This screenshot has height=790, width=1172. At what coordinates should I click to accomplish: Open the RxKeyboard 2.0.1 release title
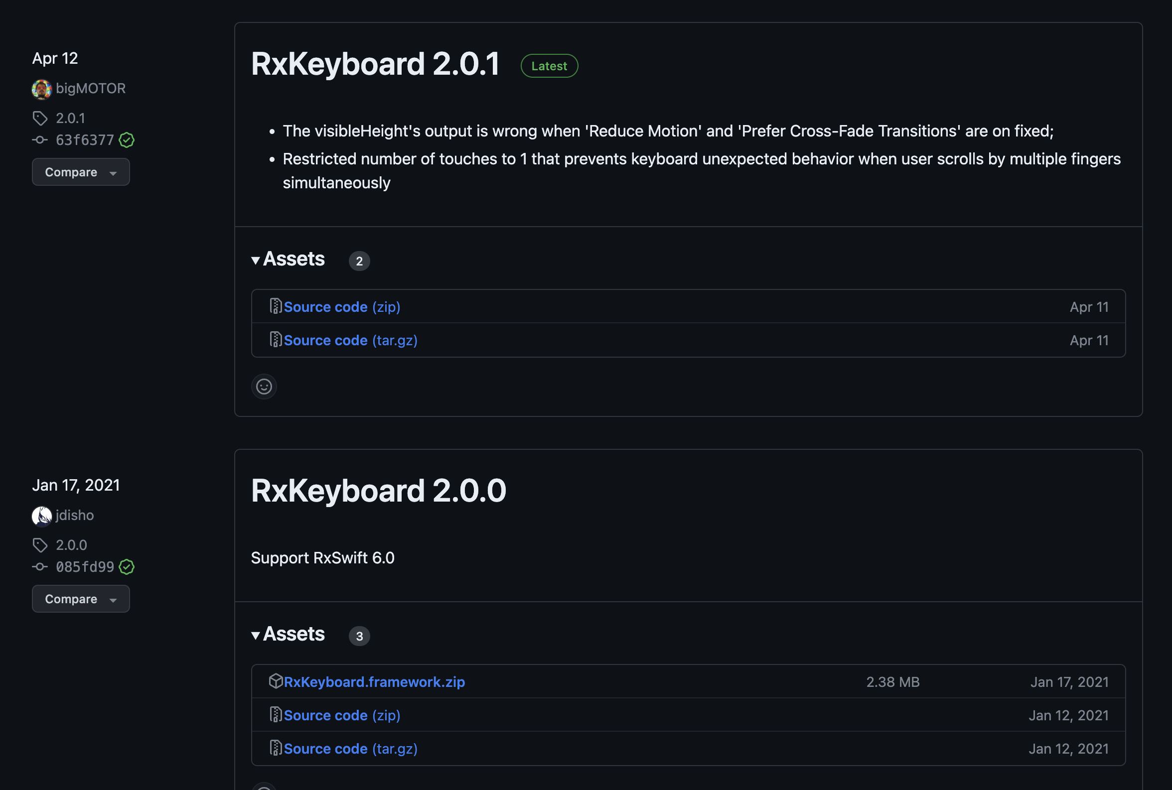pyautogui.click(x=375, y=64)
